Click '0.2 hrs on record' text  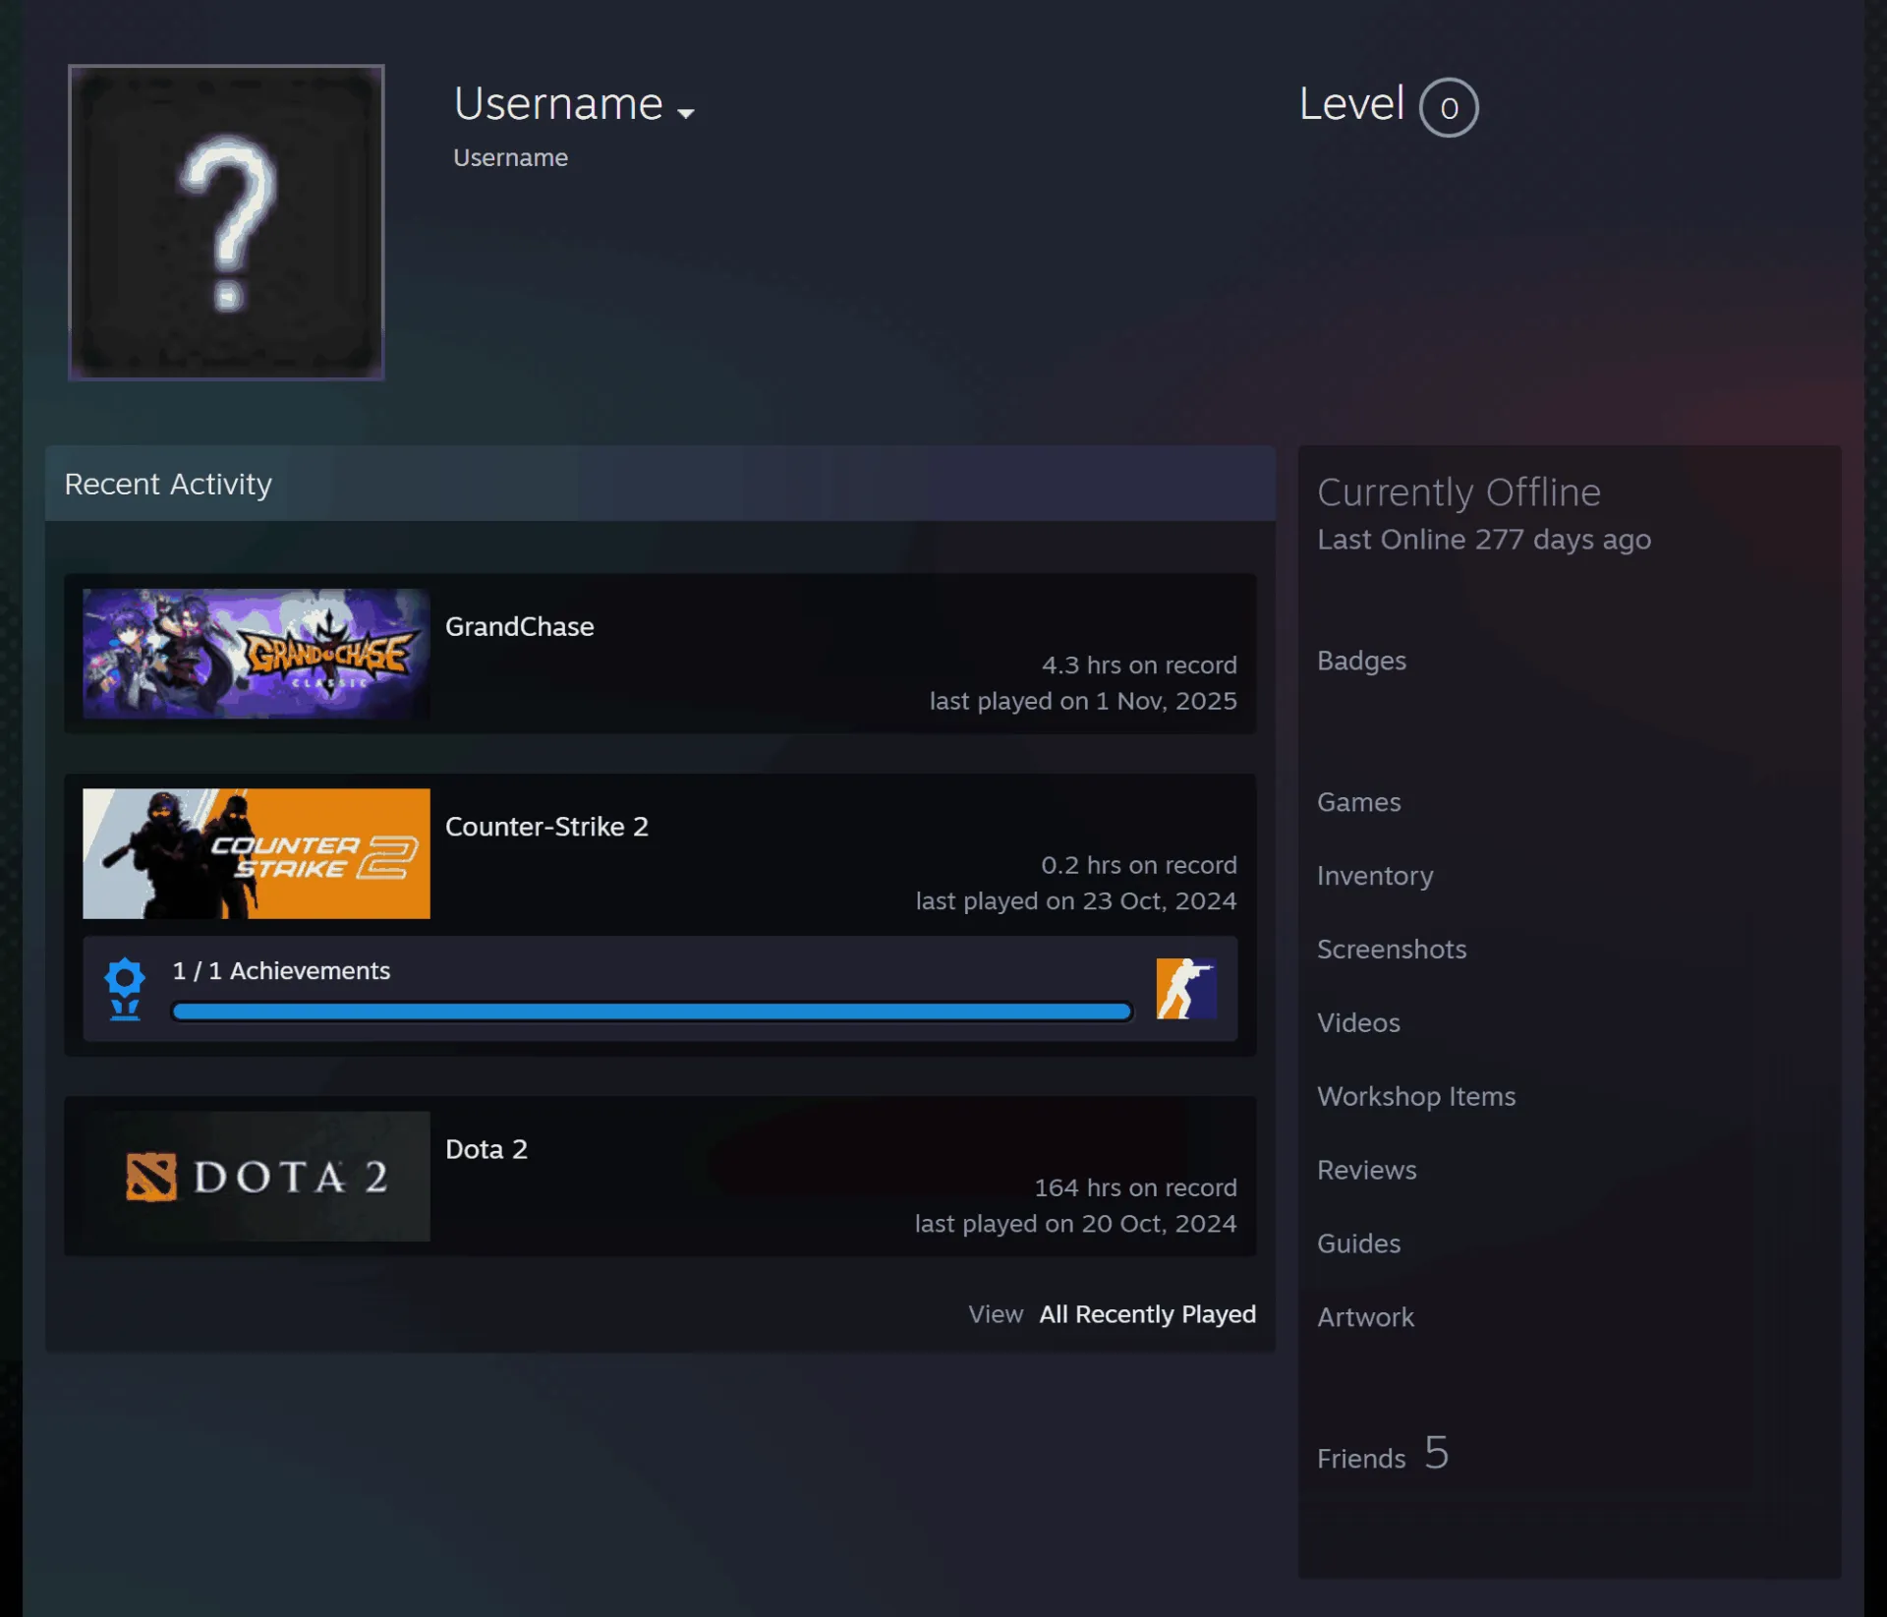(x=1139, y=865)
